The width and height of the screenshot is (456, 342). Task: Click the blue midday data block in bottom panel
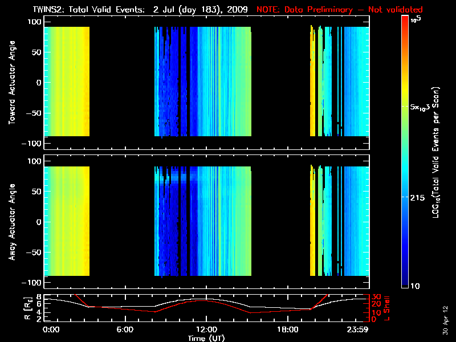202,221
